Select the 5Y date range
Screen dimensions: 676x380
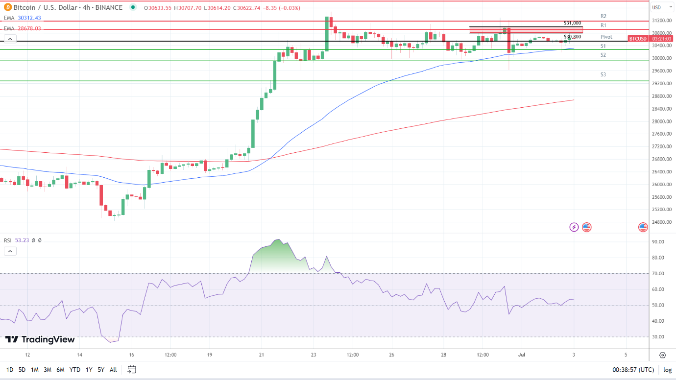click(x=101, y=370)
